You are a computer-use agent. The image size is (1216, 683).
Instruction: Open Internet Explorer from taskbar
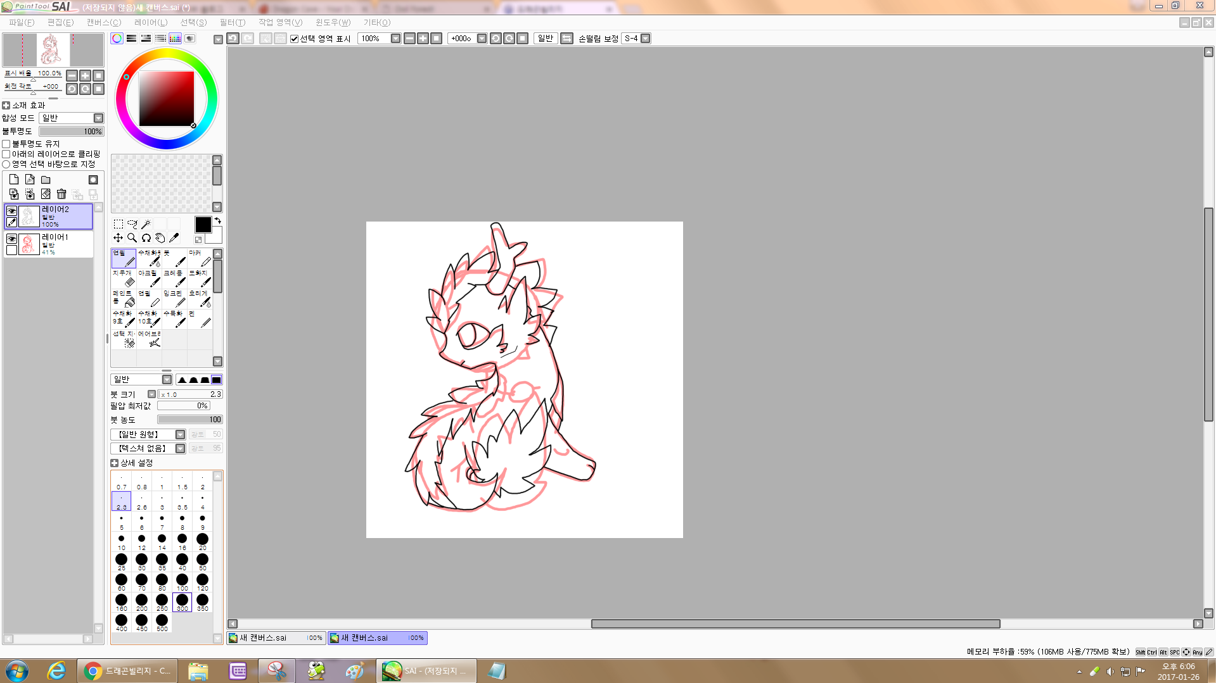click(56, 671)
